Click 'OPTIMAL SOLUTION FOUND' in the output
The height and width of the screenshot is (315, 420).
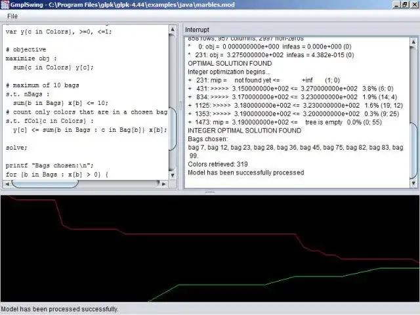[x=230, y=64]
